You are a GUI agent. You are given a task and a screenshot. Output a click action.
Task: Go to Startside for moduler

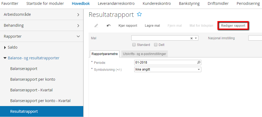45,3
